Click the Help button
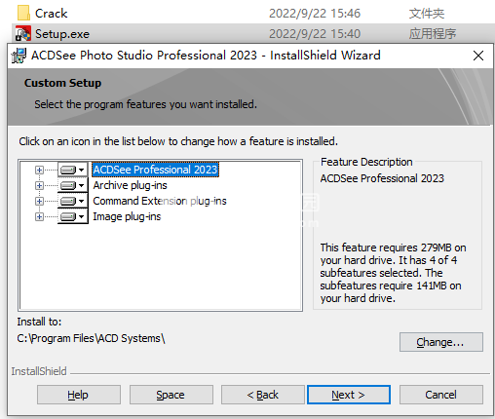The height and width of the screenshot is (419, 495). click(x=79, y=395)
